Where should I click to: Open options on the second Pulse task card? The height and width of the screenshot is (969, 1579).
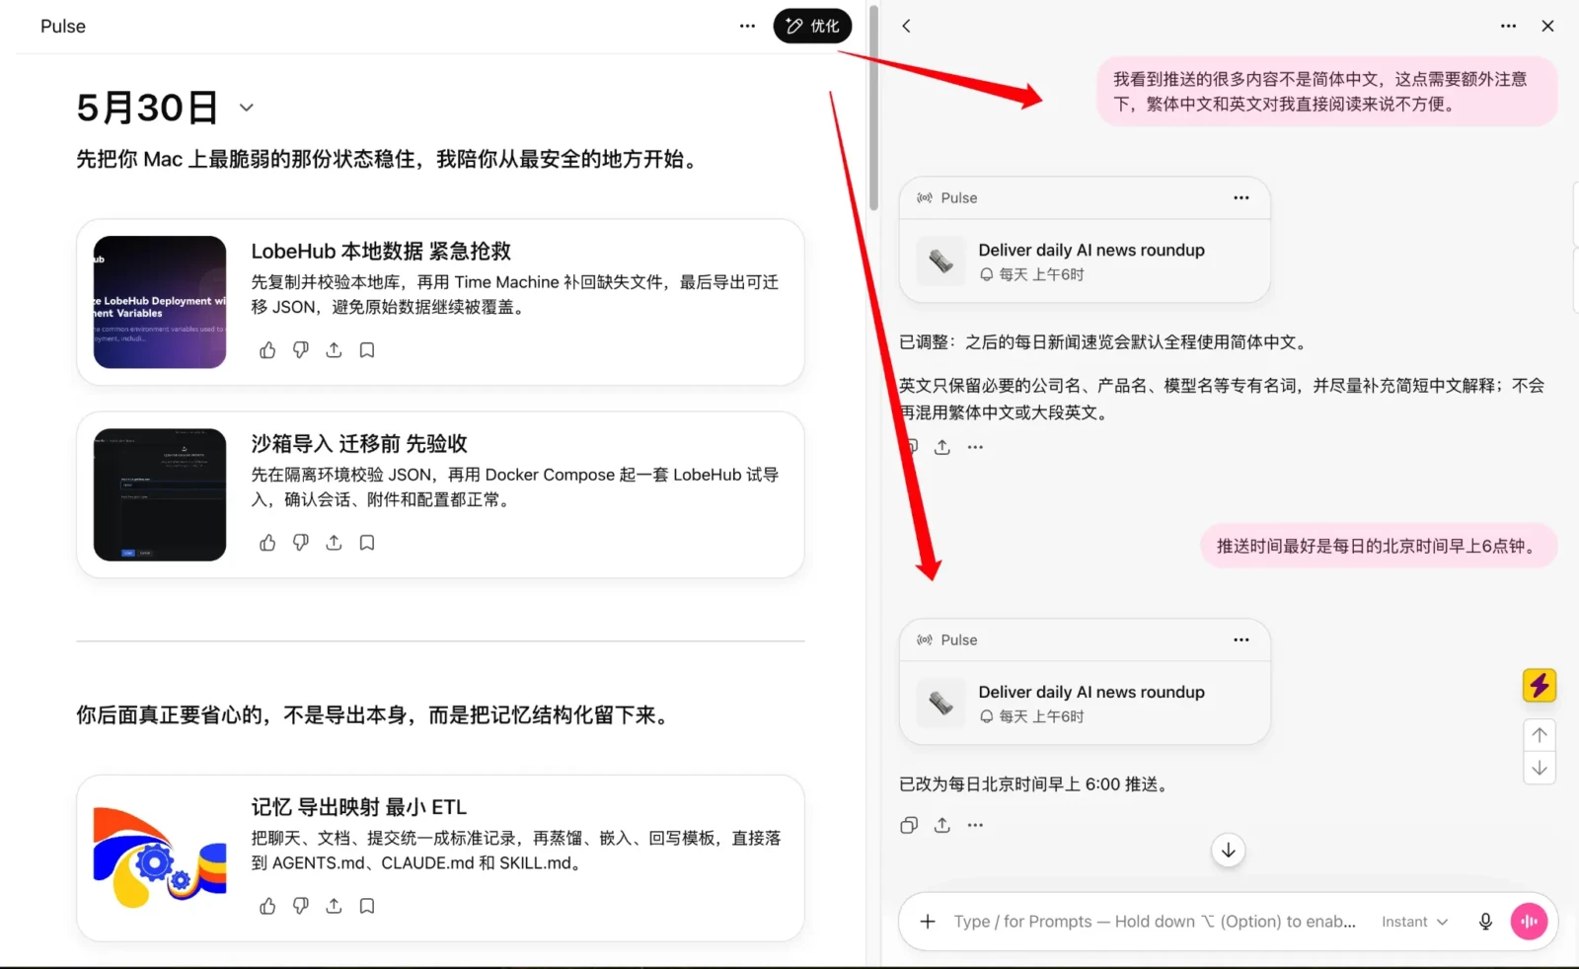(1241, 639)
